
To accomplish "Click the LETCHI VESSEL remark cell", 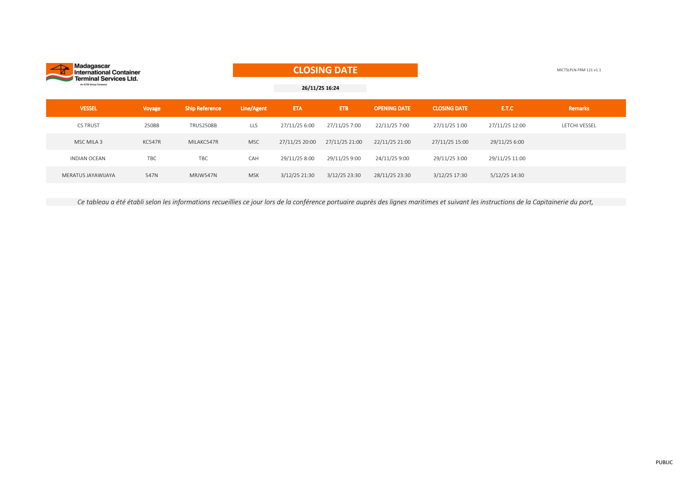I will (x=579, y=126).
